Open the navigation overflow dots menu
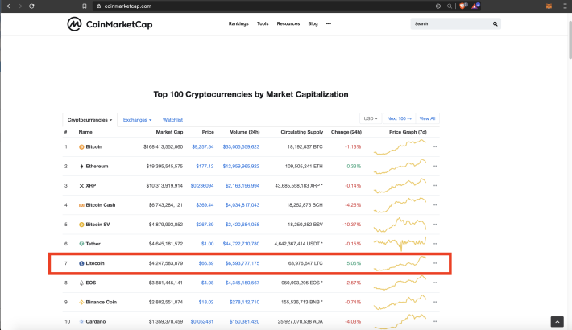Screen dimensions: 572x330 329,23
